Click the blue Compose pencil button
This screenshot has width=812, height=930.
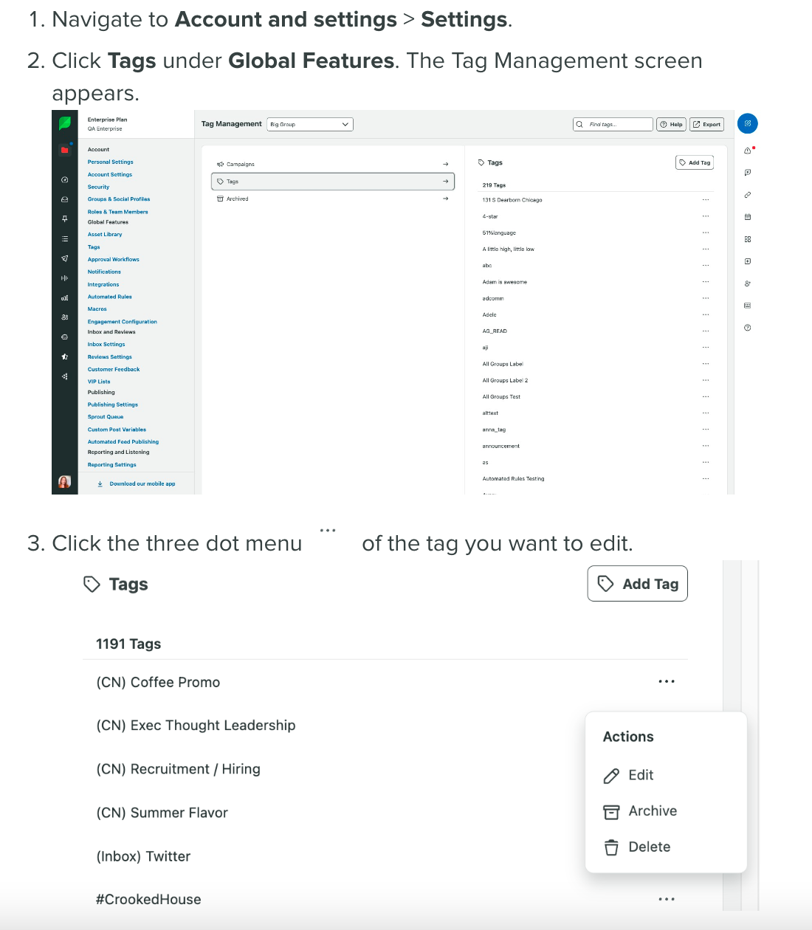[x=747, y=123]
